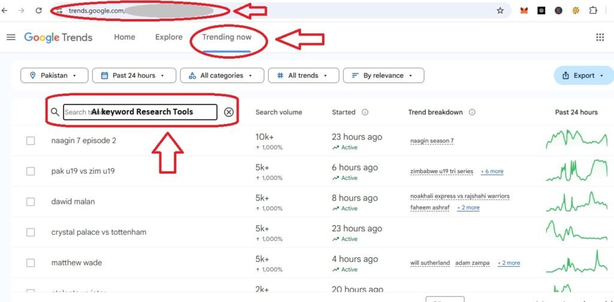Open the Pakistan location dropdown

click(x=54, y=75)
